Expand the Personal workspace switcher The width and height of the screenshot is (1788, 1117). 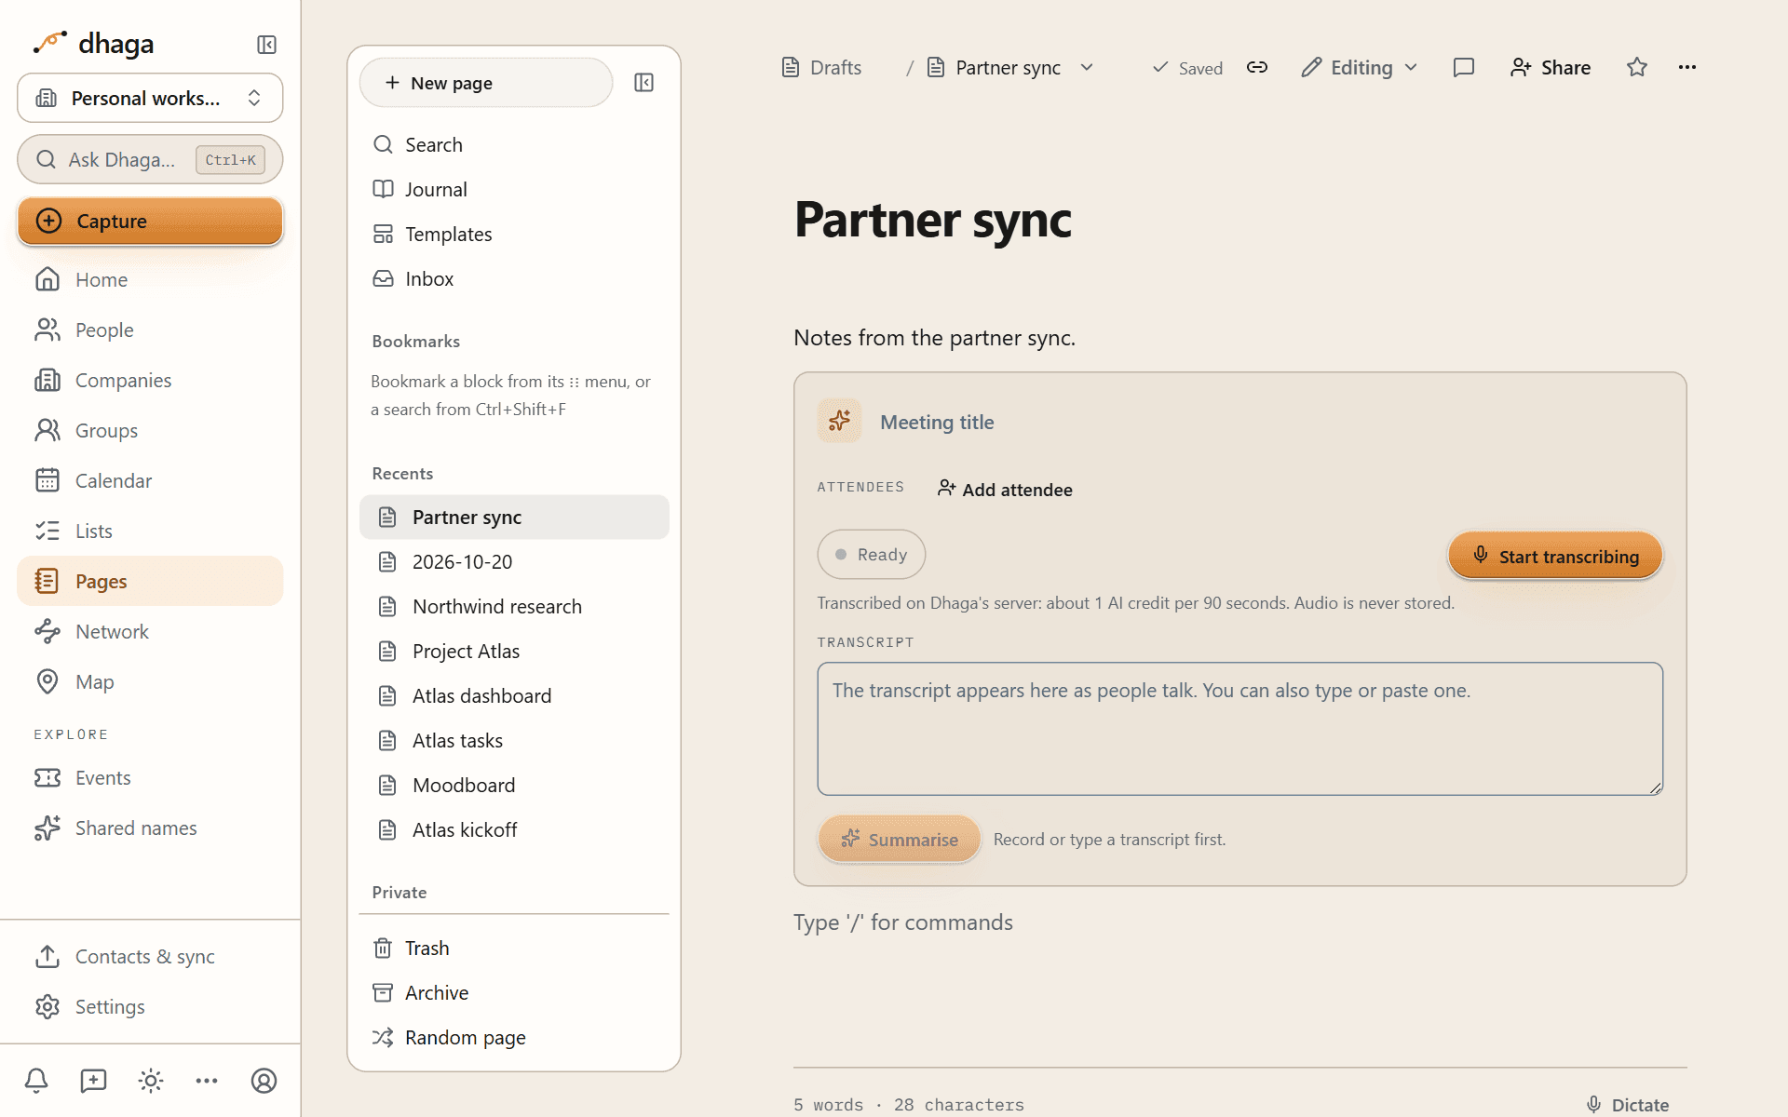[150, 98]
